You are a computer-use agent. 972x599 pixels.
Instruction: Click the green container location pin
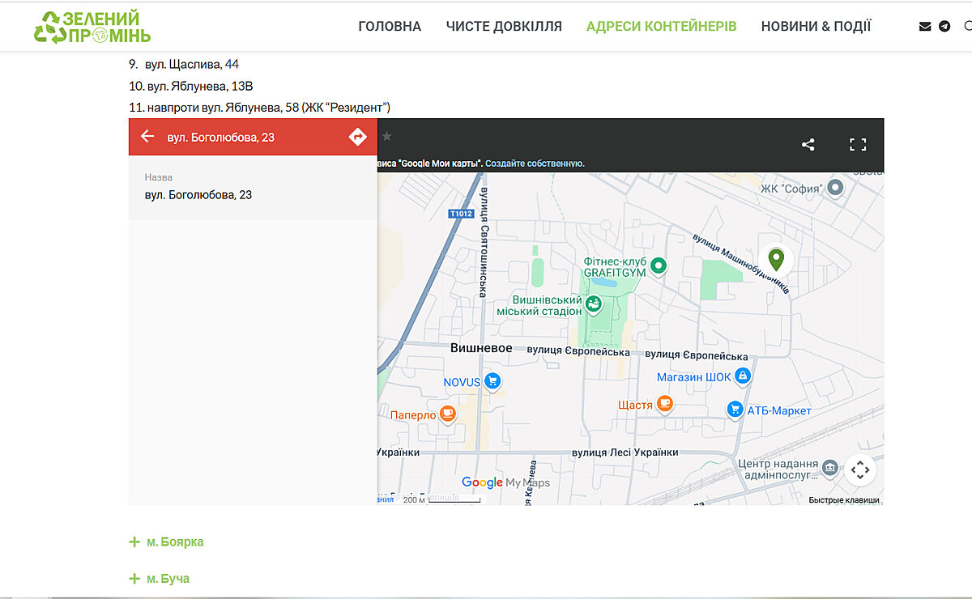coord(776,259)
